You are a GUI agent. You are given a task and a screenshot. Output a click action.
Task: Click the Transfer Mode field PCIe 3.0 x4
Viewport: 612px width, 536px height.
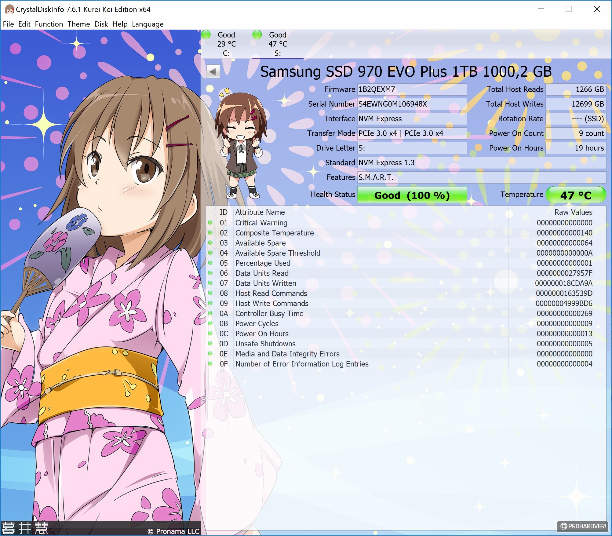(412, 133)
